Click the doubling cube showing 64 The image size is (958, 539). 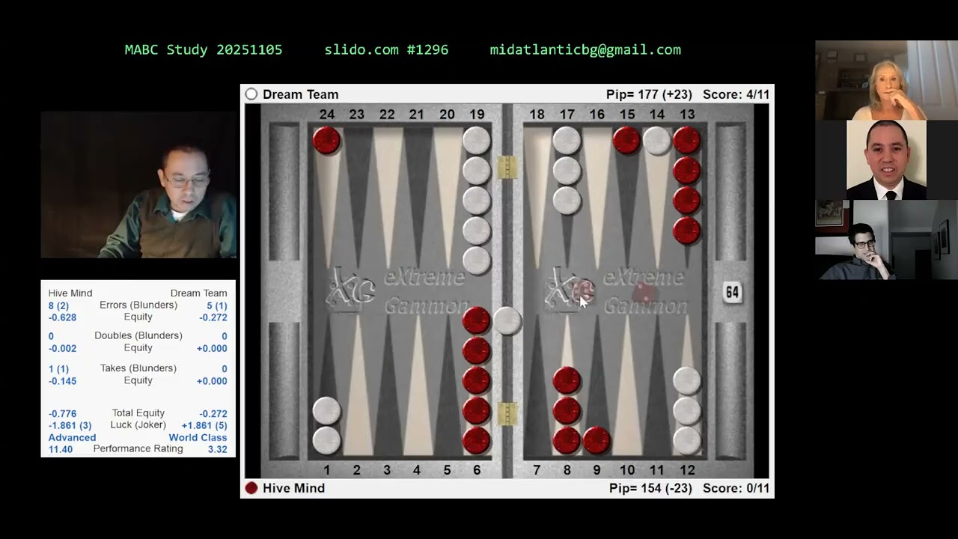click(732, 292)
